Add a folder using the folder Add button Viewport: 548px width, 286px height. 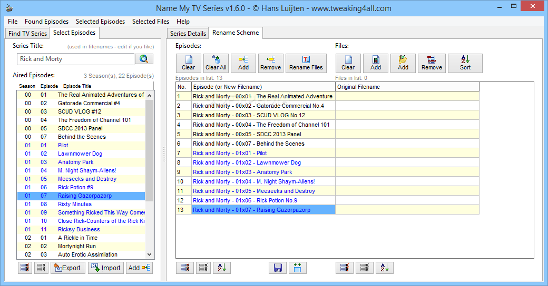[x=403, y=63]
